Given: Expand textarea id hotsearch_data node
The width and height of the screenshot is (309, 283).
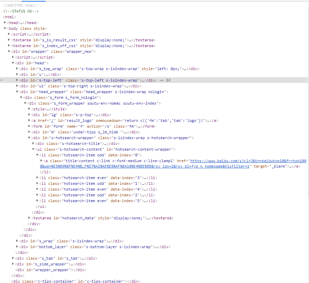Looking at the screenshot, I should tap(29, 218).
